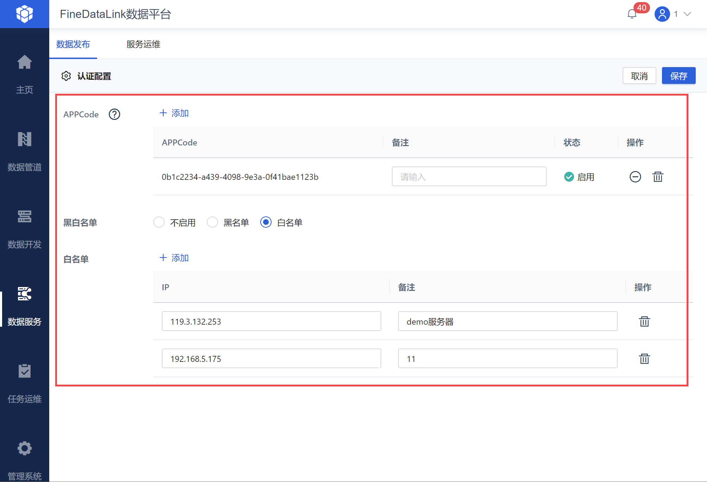Open the notification bell icon
The height and width of the screenshot is (482, 707).
[x=632, y=14]
